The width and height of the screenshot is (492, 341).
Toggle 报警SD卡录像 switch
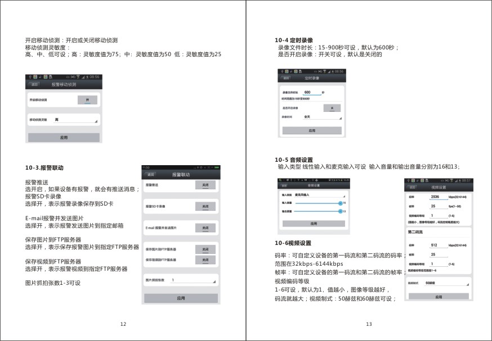click(x=205, y=206)
